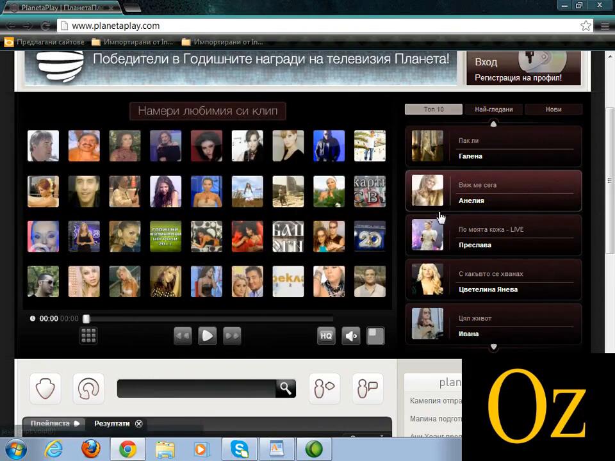Play 'Пак ли' by Галена
This screenshot has width=615, height=461.
point(493,147)
